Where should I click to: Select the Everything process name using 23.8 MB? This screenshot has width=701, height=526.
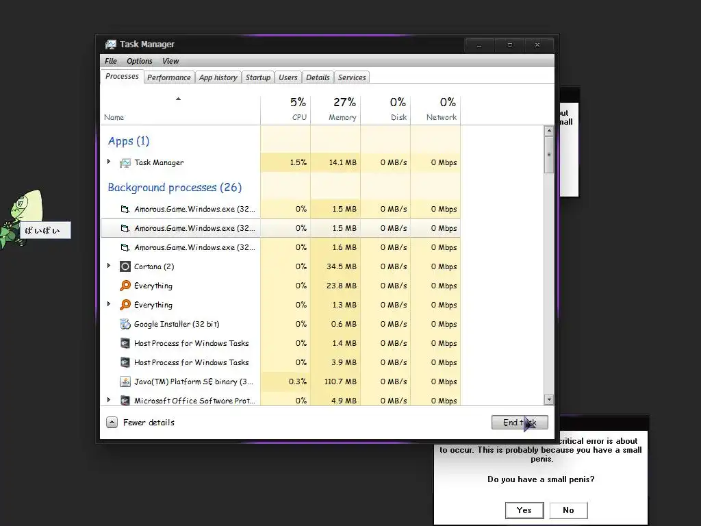153,286
